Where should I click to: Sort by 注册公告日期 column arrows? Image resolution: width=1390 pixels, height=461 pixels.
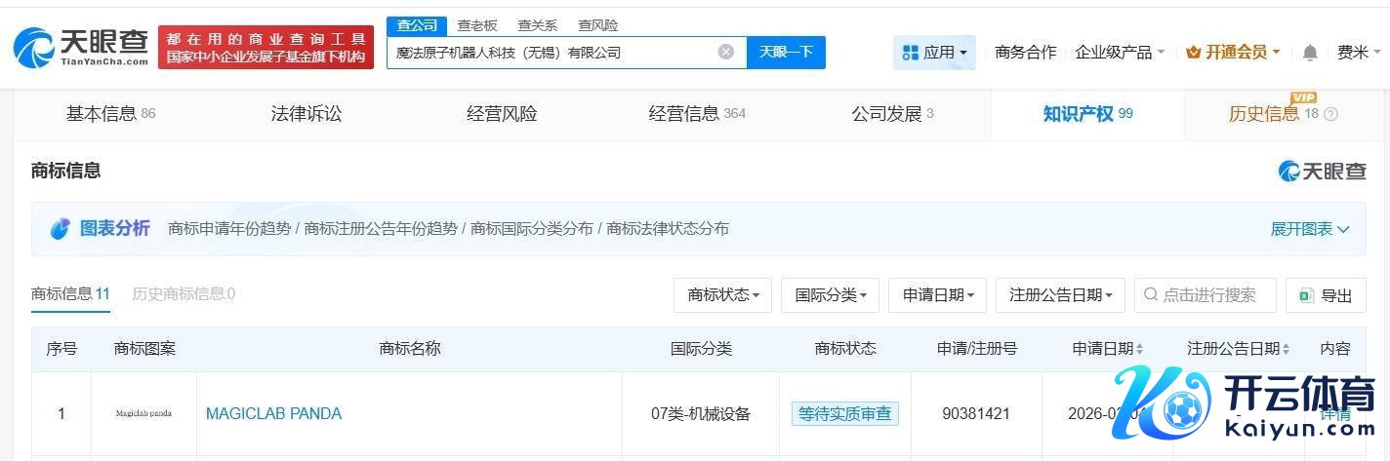(x=1285, y=349)
